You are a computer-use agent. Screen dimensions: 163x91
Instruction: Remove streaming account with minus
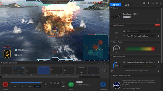pos(158,31)
